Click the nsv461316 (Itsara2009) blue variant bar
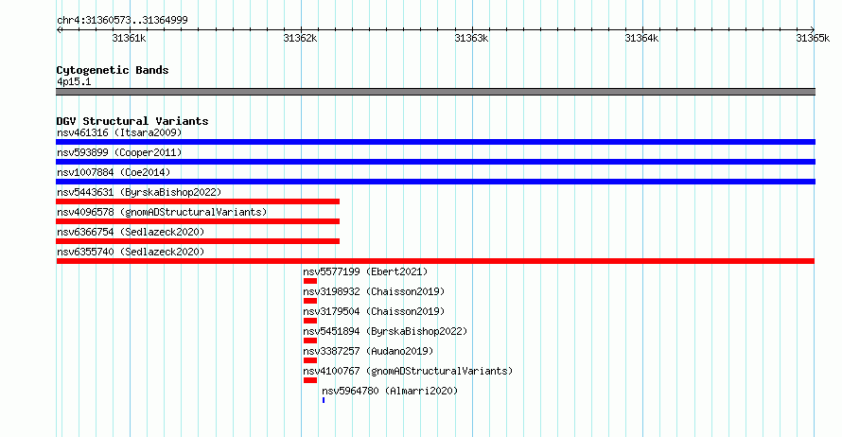 435,142
